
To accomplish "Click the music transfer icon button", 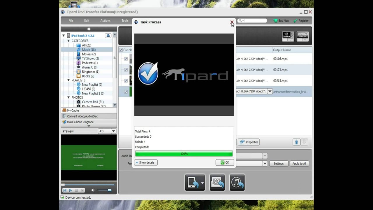I will click(x=237, y=183).
